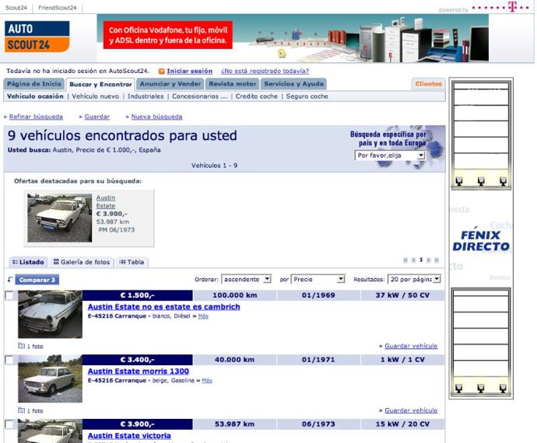Viewport: 537px width, 443px height.
Task: Open 'Austin Estate morris 1300' listing
Action: [x=139, y=371]
